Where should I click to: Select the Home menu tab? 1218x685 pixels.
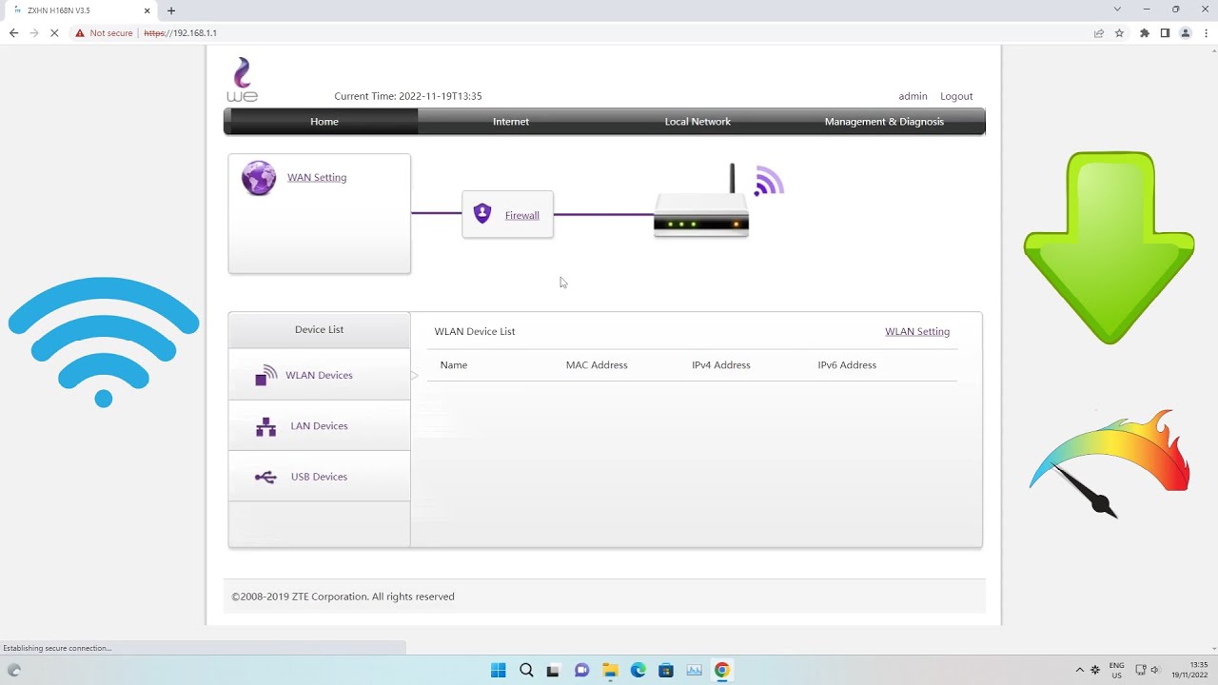324,122
